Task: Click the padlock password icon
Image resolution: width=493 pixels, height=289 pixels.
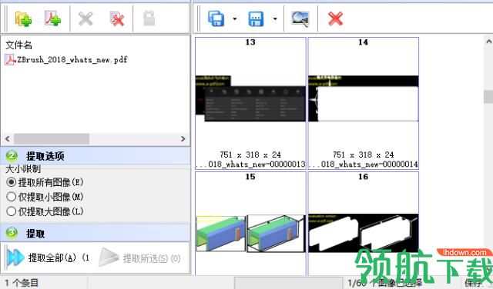Action: 149,18
